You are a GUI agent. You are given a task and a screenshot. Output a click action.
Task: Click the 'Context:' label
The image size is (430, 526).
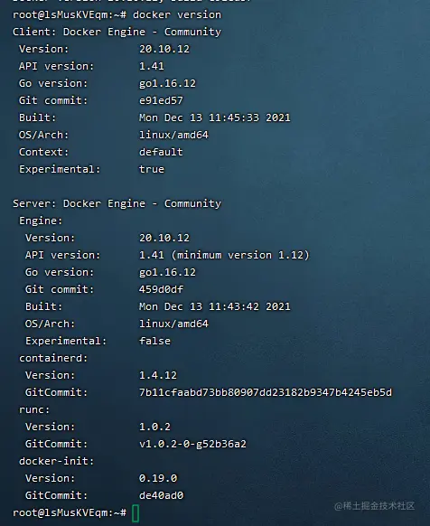[x=44, y=152]
